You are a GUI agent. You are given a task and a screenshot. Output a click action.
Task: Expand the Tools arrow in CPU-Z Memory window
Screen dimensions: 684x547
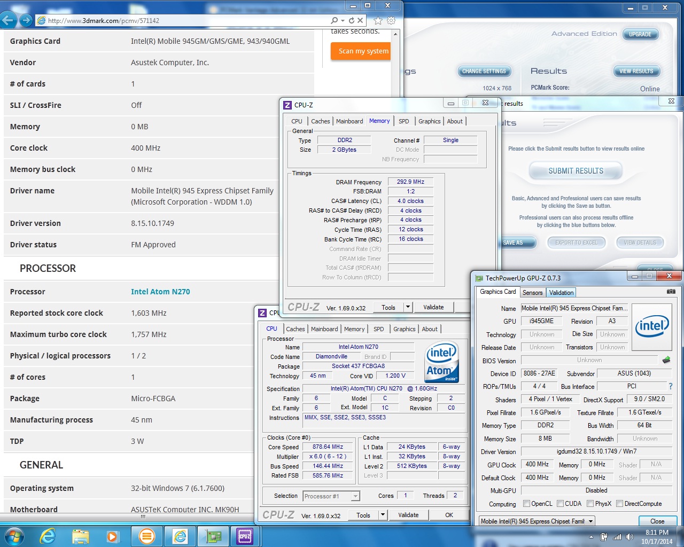(x=408, y=307)
